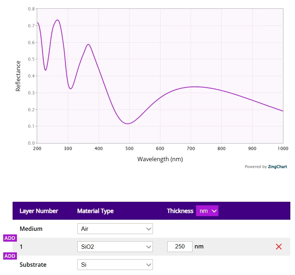Viewport: 295px width, 275px height.
Task: Click the Reflectance y-axis title
Action: tap(18, 76)
